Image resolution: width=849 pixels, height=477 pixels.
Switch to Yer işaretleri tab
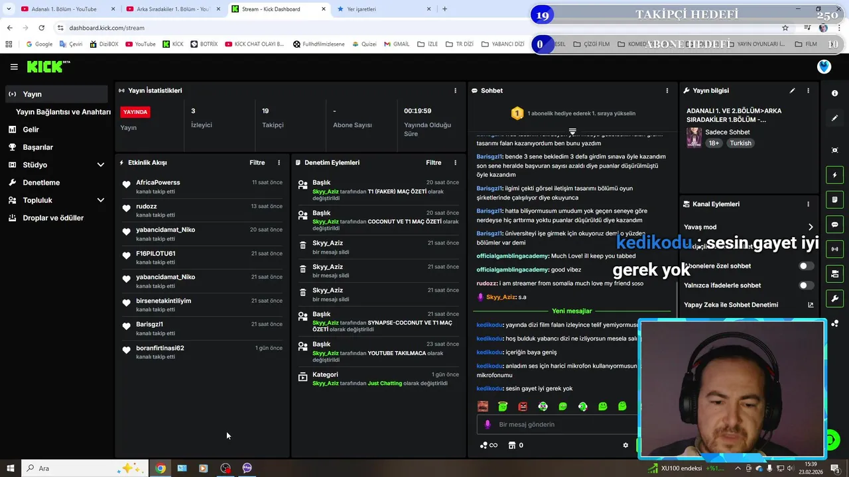385,9
